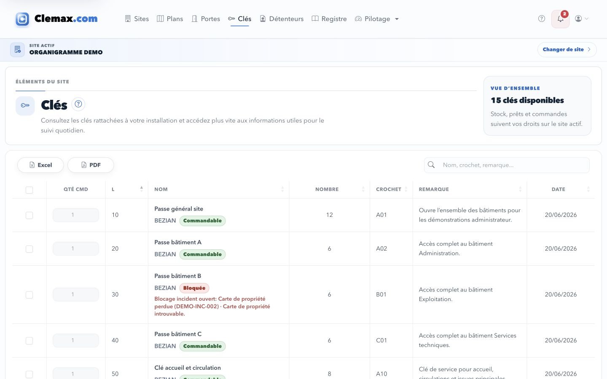Viewport: 607px width, 379px height.
Task: Check the Passe bâtiment B row checkbox
Action: point(29,295)
